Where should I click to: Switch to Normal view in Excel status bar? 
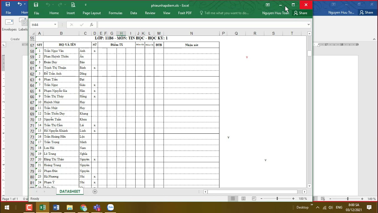tap(233, 199)
